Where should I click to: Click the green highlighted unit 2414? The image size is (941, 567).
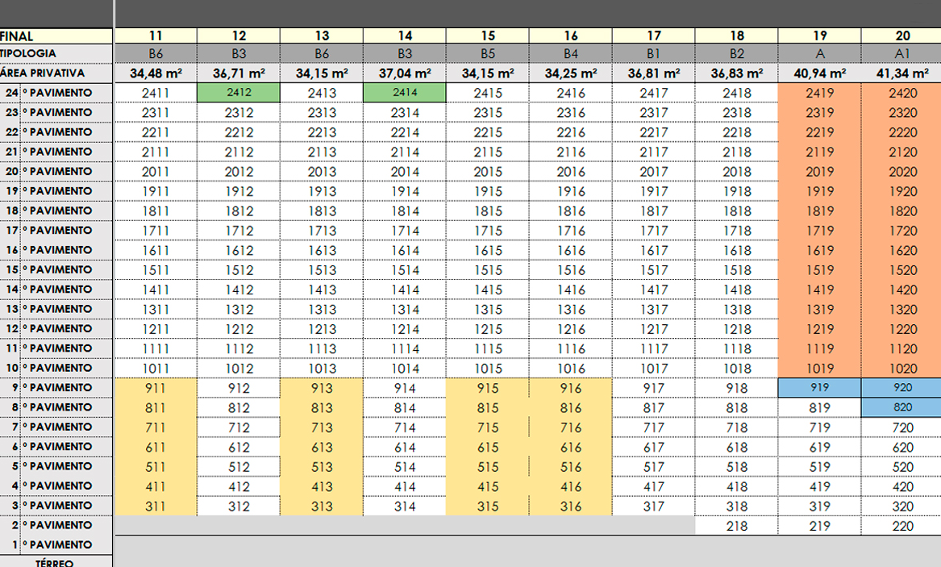(x=405, y=93)
